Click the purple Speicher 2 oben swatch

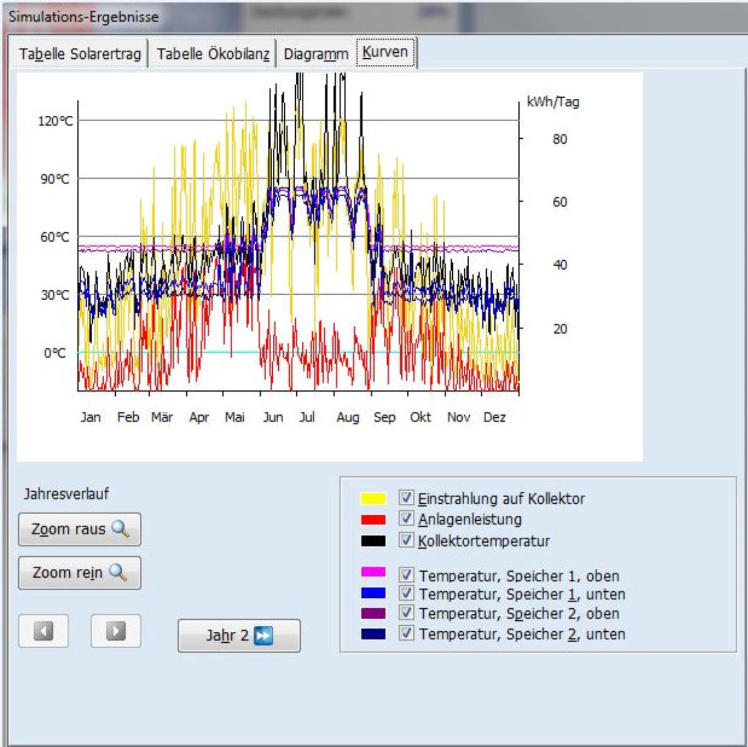[373, 613]
